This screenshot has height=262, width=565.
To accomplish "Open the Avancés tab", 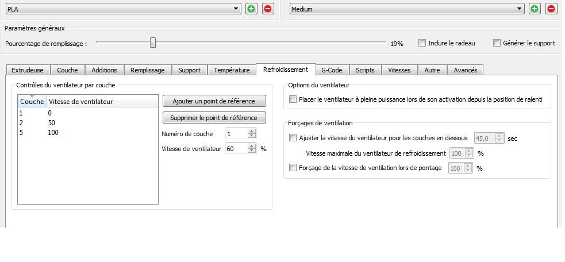I will click(x=465, y=70).
